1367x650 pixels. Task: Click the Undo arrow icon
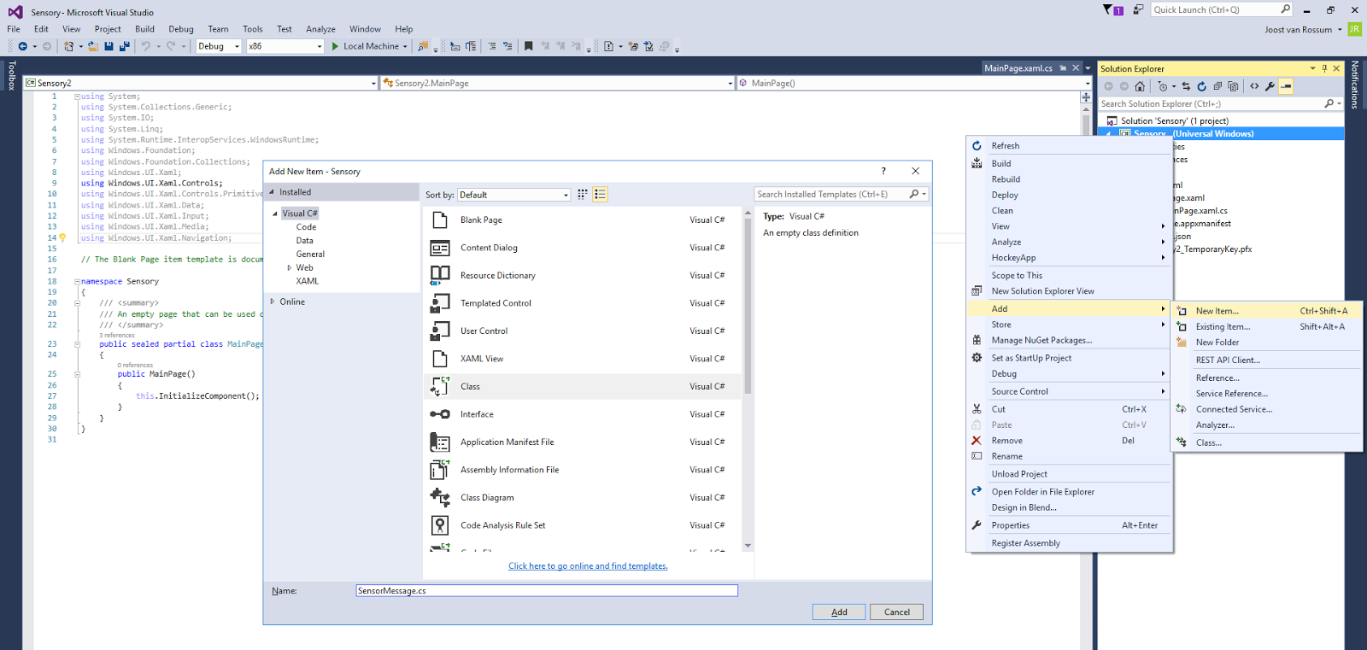(146, 46)
